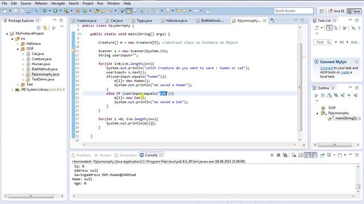Expand the HelloJava package
The height and width of the screenshot is (204, 364).
tap(18, 44)
